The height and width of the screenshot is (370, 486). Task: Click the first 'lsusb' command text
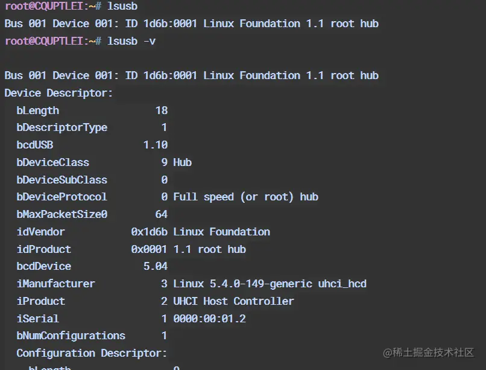[x=122, y=6]
